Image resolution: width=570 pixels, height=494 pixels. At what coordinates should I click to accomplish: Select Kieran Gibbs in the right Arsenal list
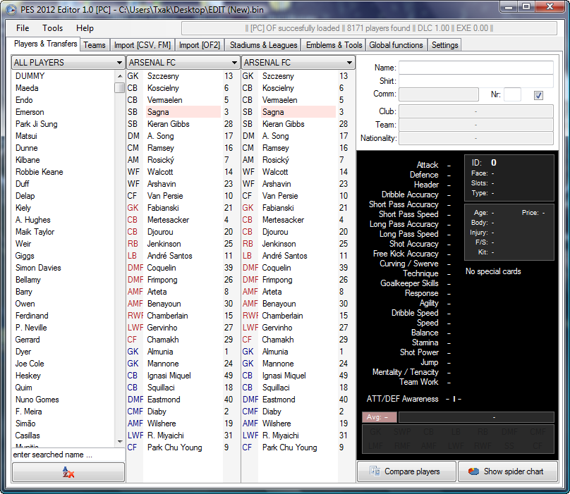[x=284, y=124]
